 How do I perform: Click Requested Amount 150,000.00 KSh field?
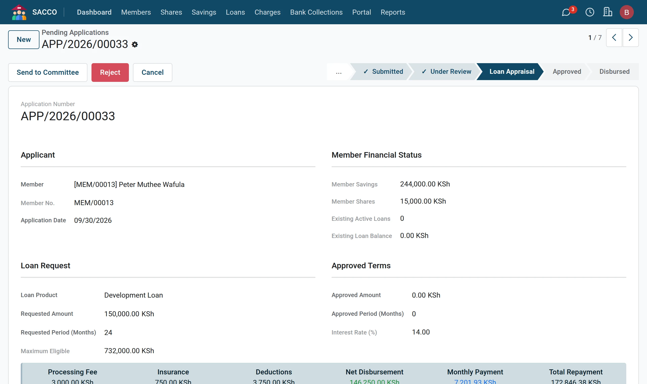click(129, 314)
